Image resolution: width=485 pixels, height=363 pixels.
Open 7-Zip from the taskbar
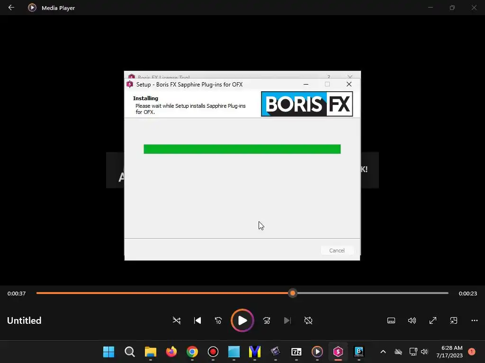296,352
